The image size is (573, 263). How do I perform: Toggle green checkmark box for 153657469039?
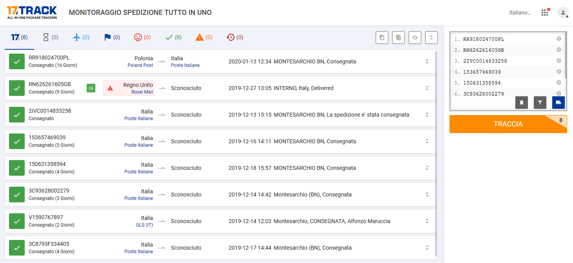coord(17,141)
